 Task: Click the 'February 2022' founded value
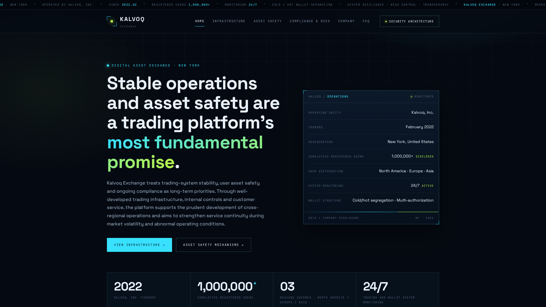coord(419,127)
